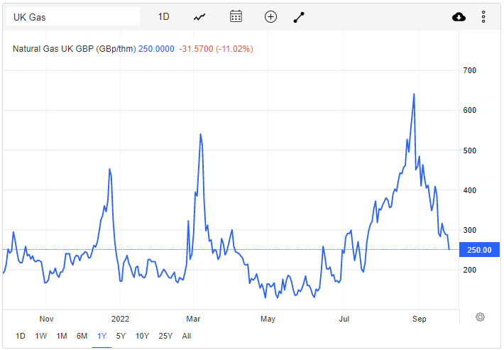Viewport: 504px width, 350px height.
Task: Choose the 10Y time range
Action: 142,336
